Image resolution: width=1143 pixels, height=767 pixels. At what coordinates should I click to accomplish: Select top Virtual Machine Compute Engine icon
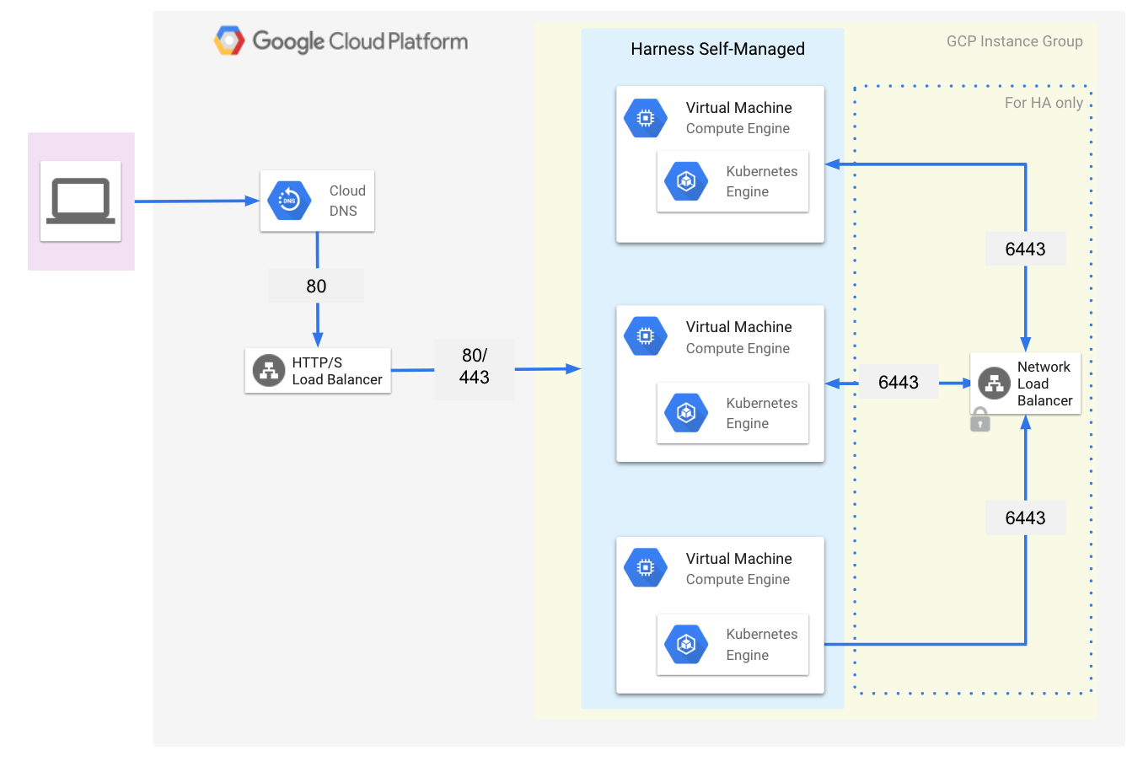point(646,118)
